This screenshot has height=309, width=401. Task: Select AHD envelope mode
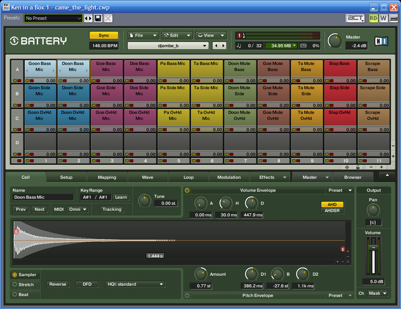[332, 204]
